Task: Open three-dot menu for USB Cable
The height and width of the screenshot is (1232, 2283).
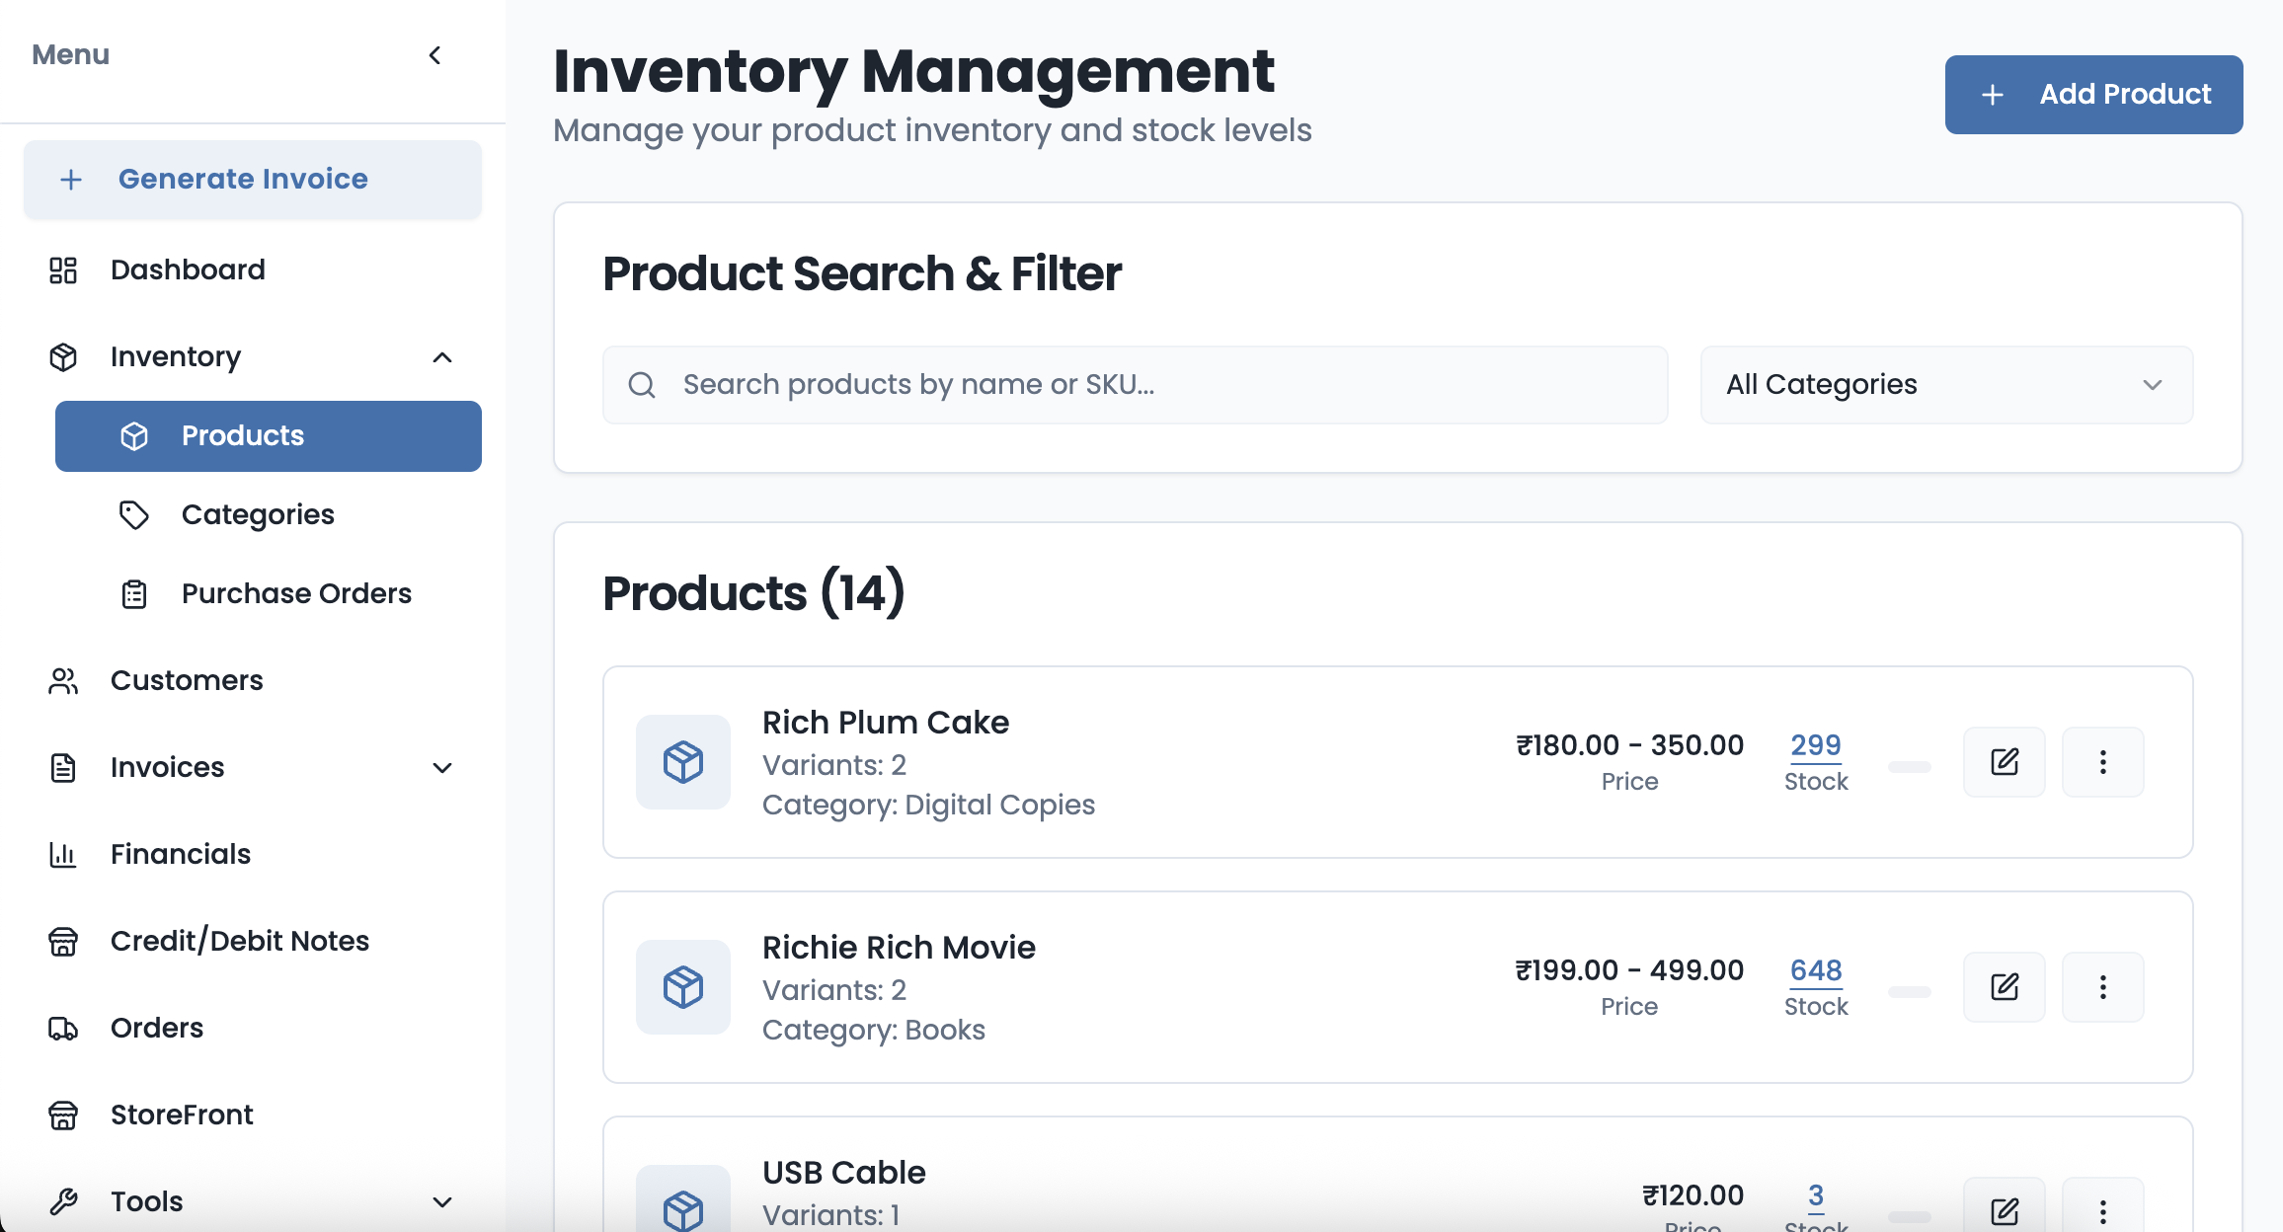Action: (2102, 1210)
